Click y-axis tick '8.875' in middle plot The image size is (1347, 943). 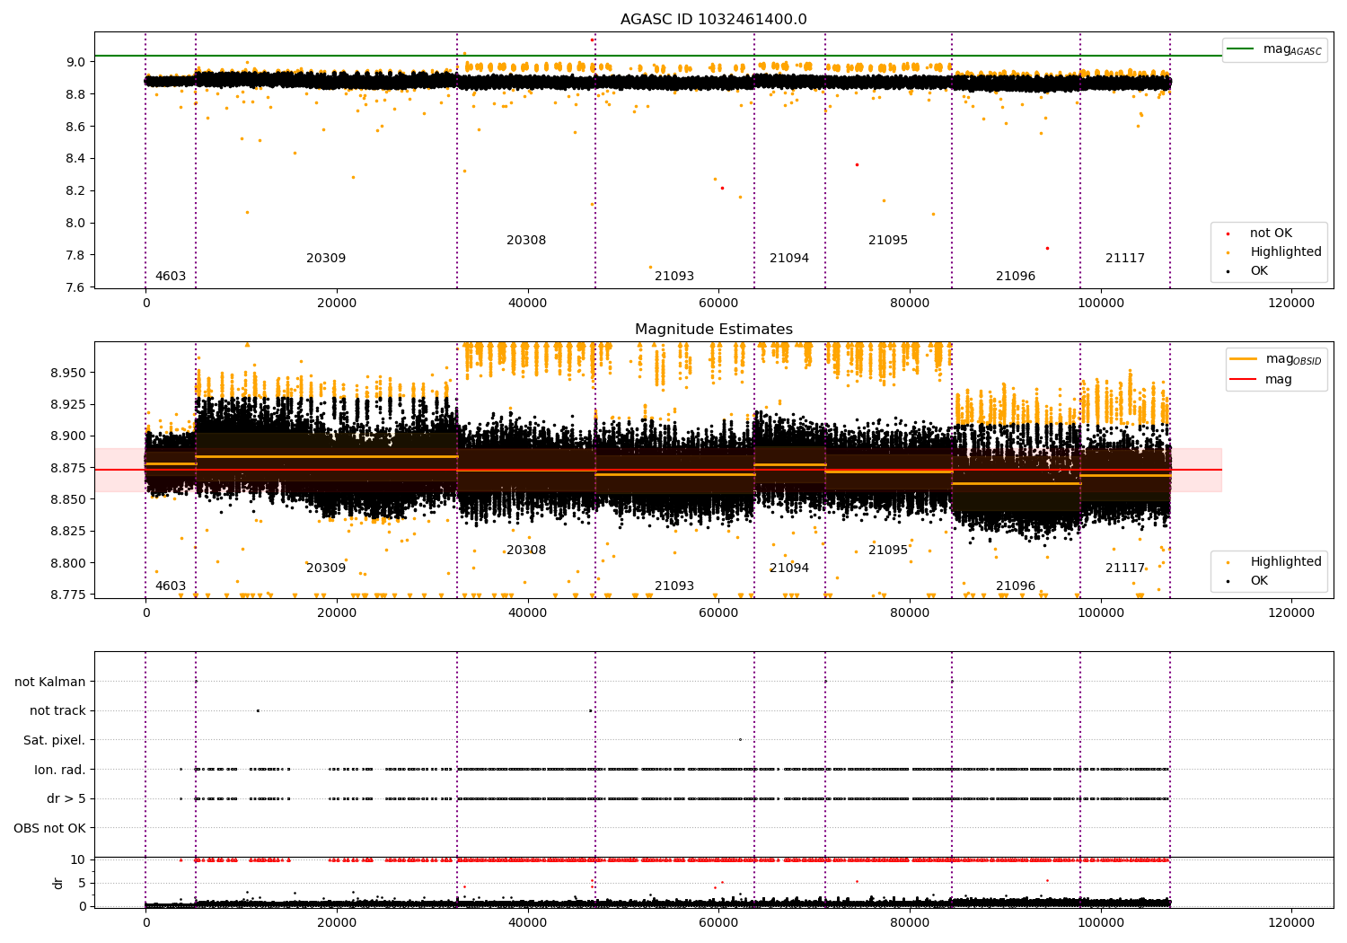click(68, 469)
